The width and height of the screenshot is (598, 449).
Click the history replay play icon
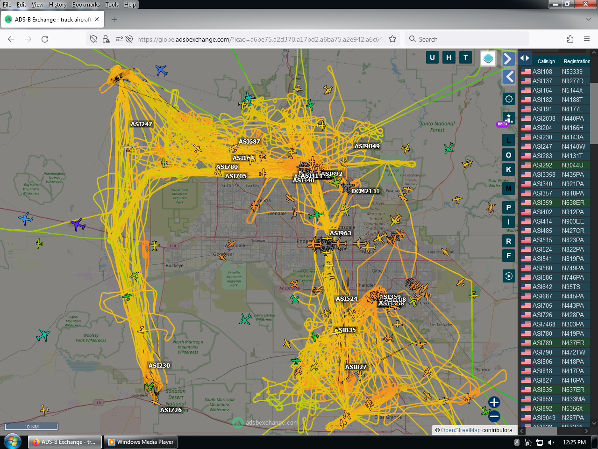509,276
